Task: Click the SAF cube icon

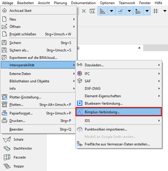Action: [x=79, y=81]
